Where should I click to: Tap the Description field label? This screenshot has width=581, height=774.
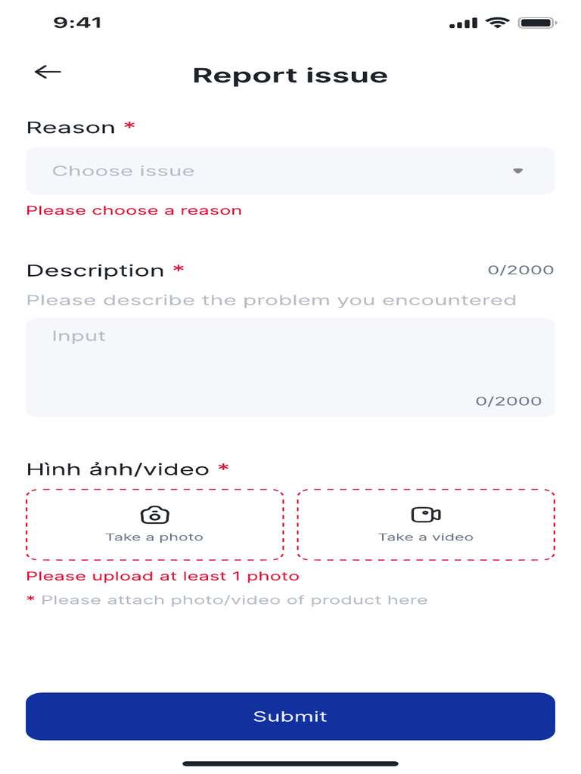[95, 271]
